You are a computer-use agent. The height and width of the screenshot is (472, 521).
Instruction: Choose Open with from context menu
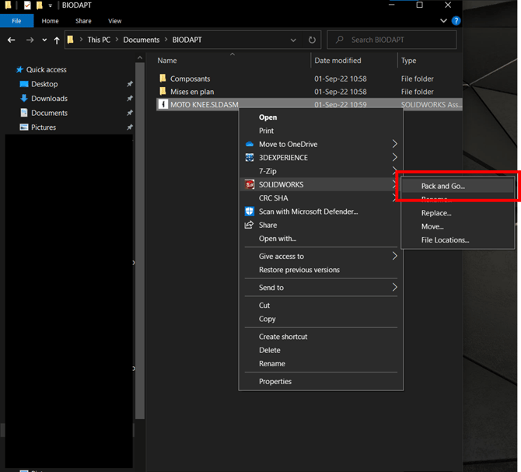pos(278,239)
